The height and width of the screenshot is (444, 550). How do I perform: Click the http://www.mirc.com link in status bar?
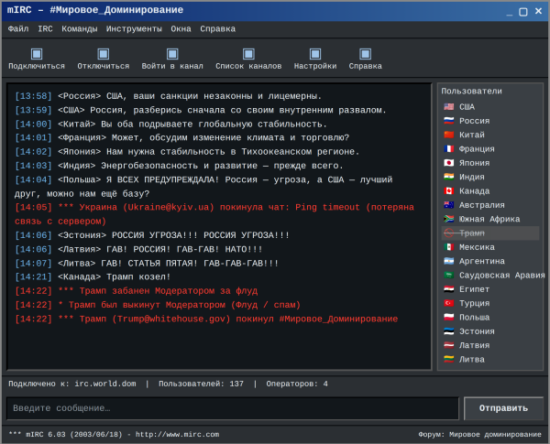[x=178, y=435]
